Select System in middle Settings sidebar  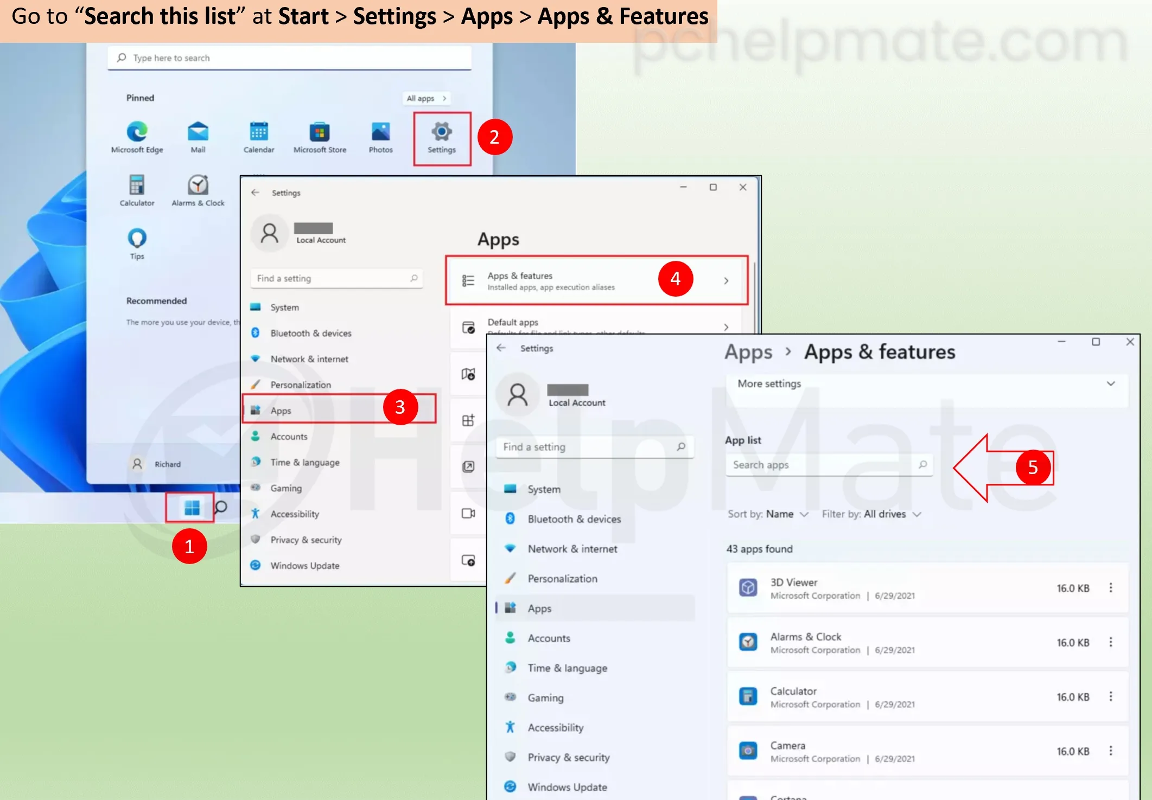339,308
